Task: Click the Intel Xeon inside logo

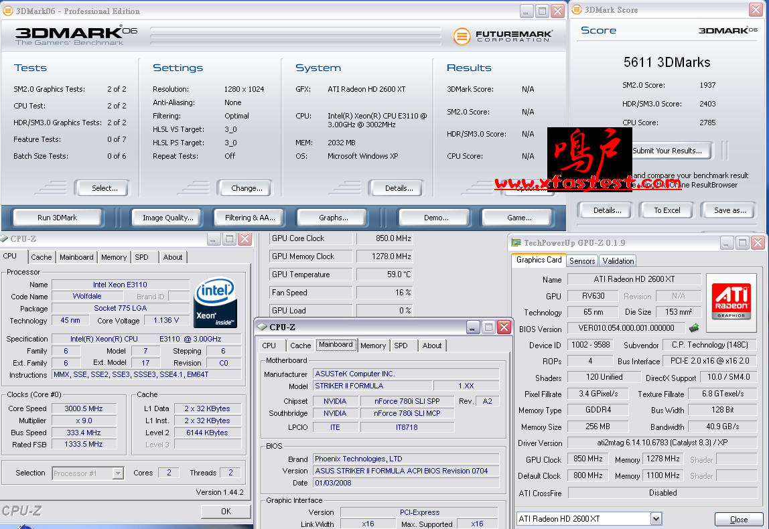Action: tap(214, 303)
